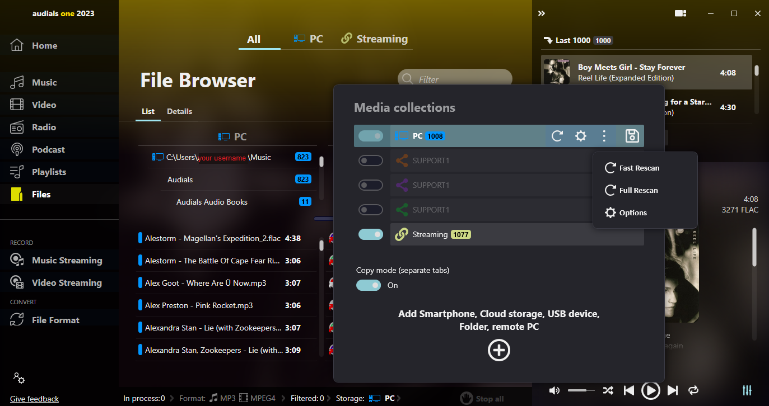This screenshot has width=769, height=406.
Task: Select Boy Meets Girl - Stay Forever track
Action: (646, 72)
